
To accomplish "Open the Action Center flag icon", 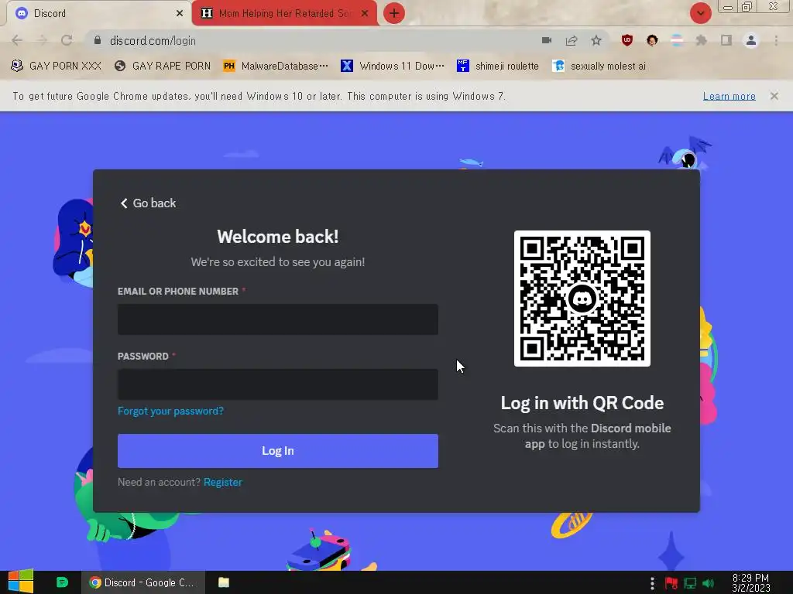I will [671, 583].
